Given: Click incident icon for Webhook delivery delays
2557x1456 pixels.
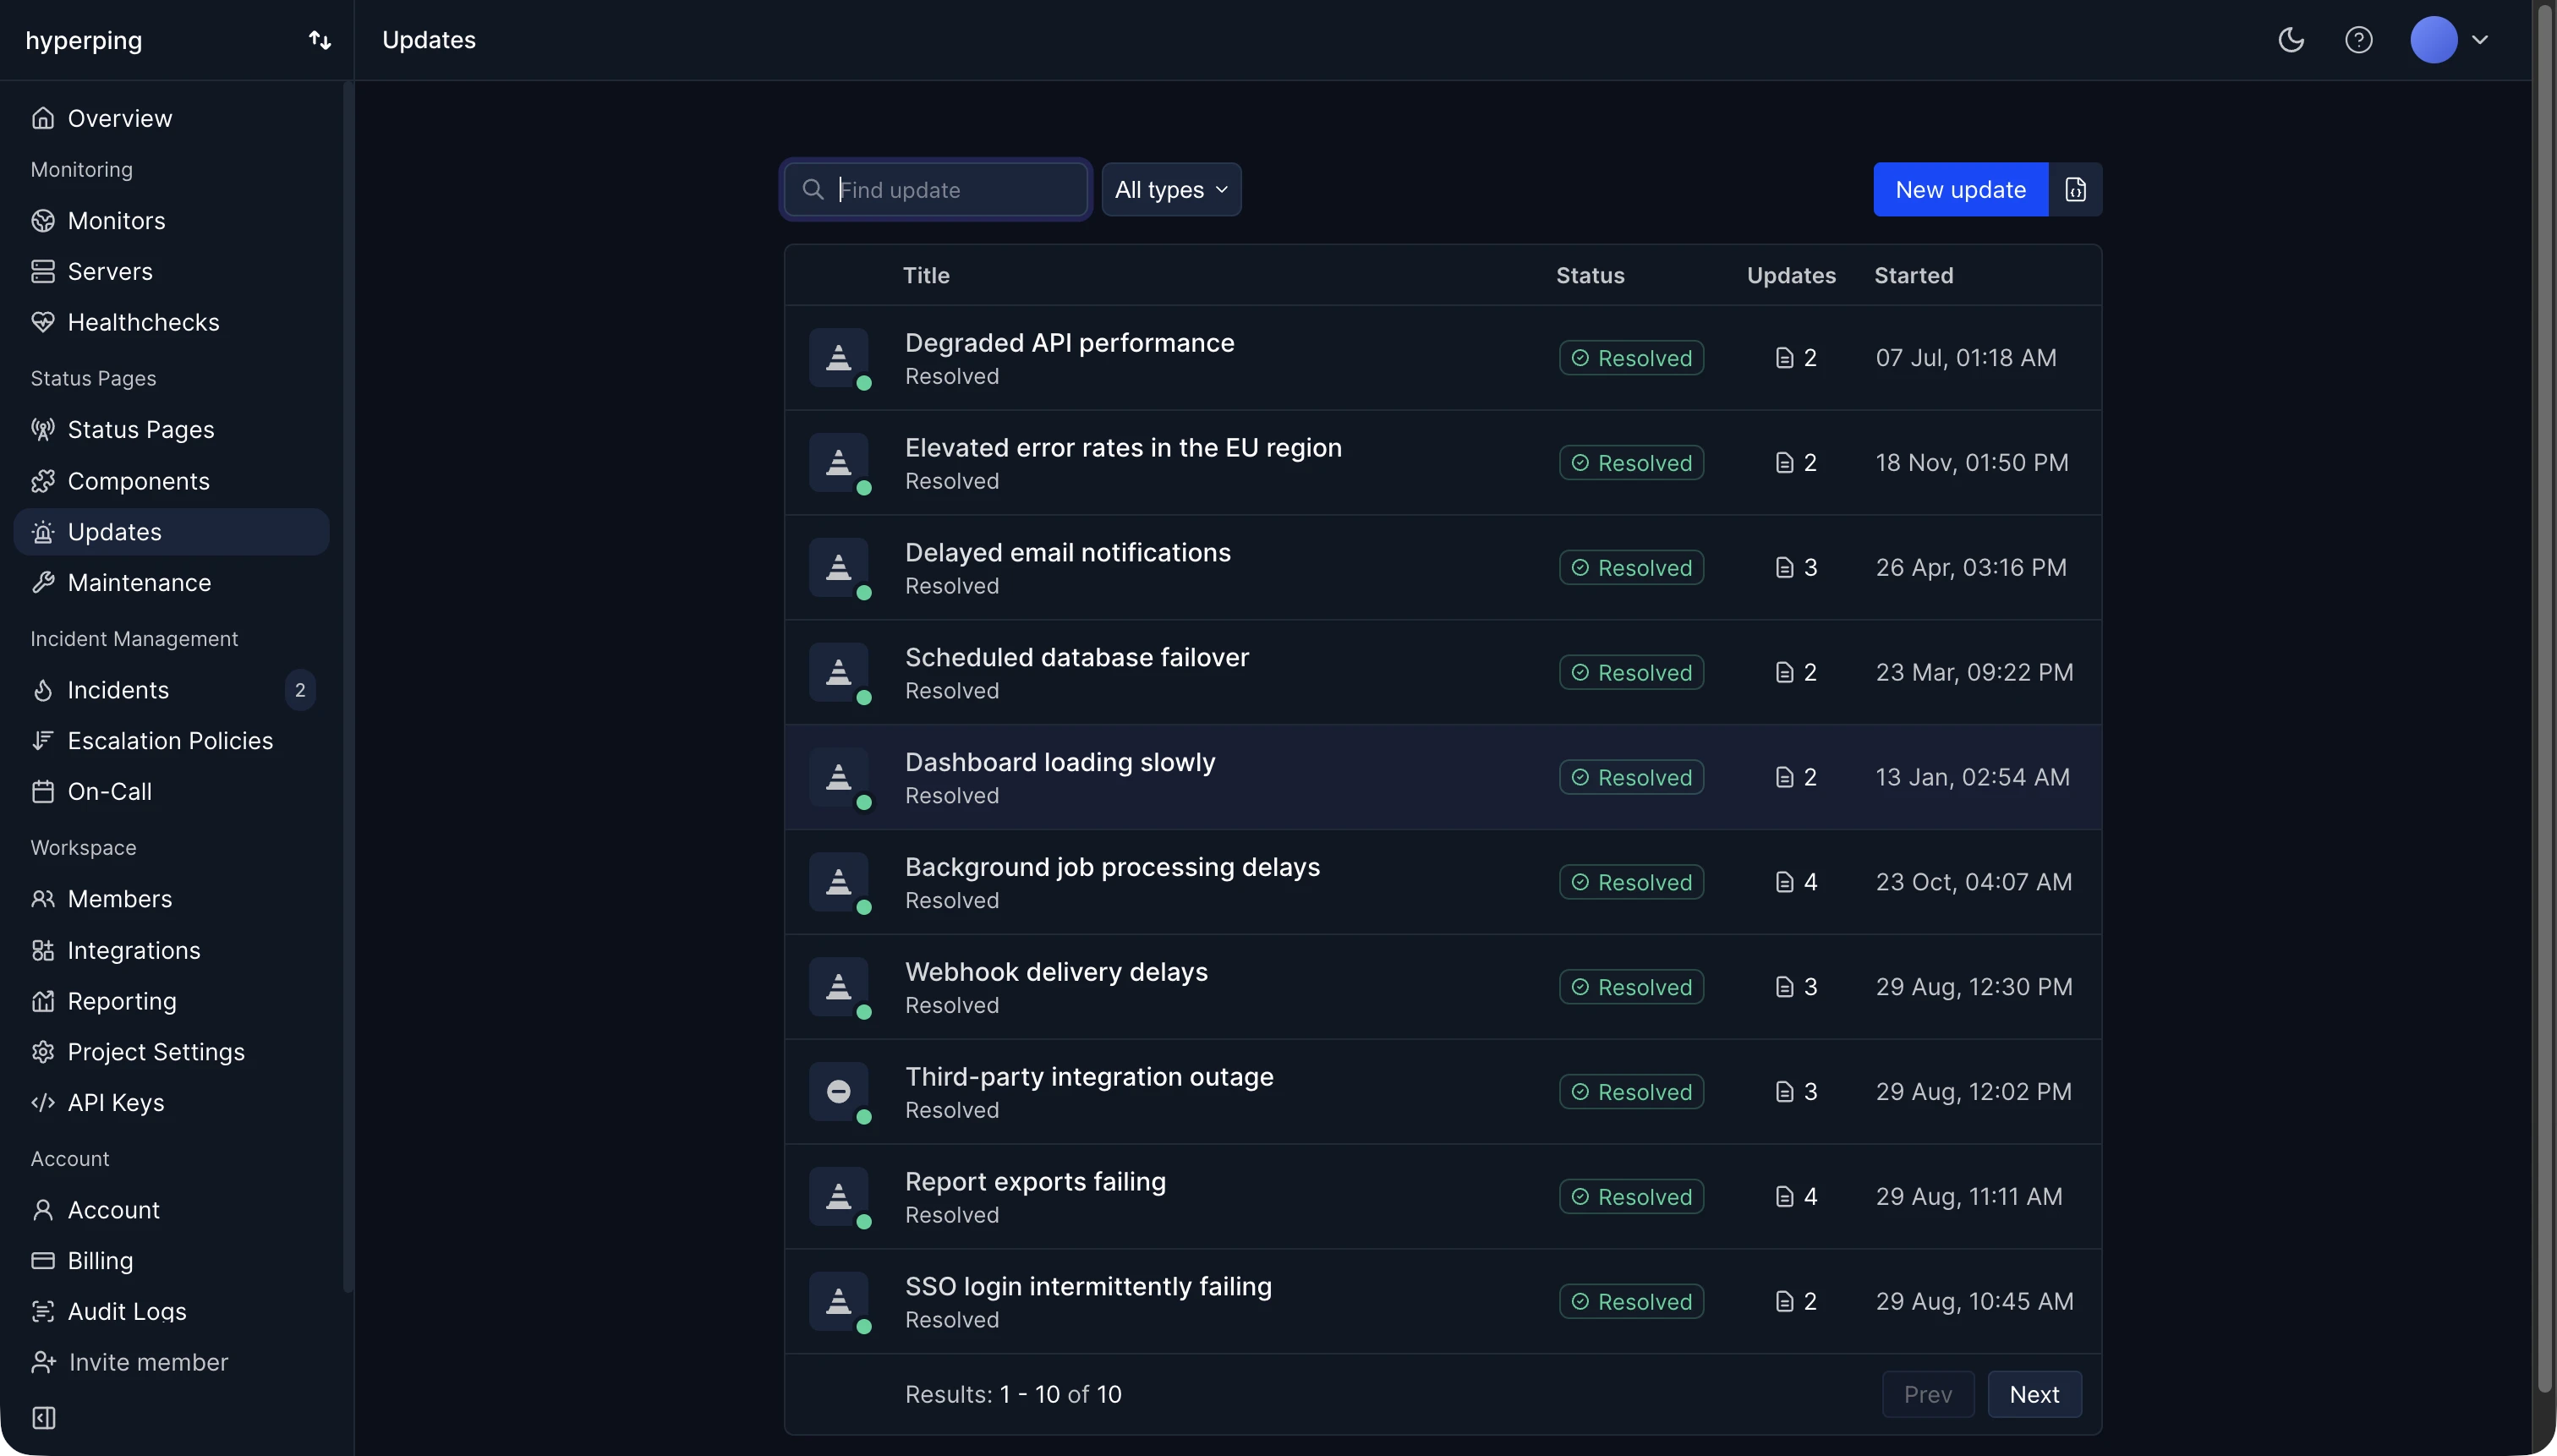Looking at the screenshot, I should click(839, 987).
